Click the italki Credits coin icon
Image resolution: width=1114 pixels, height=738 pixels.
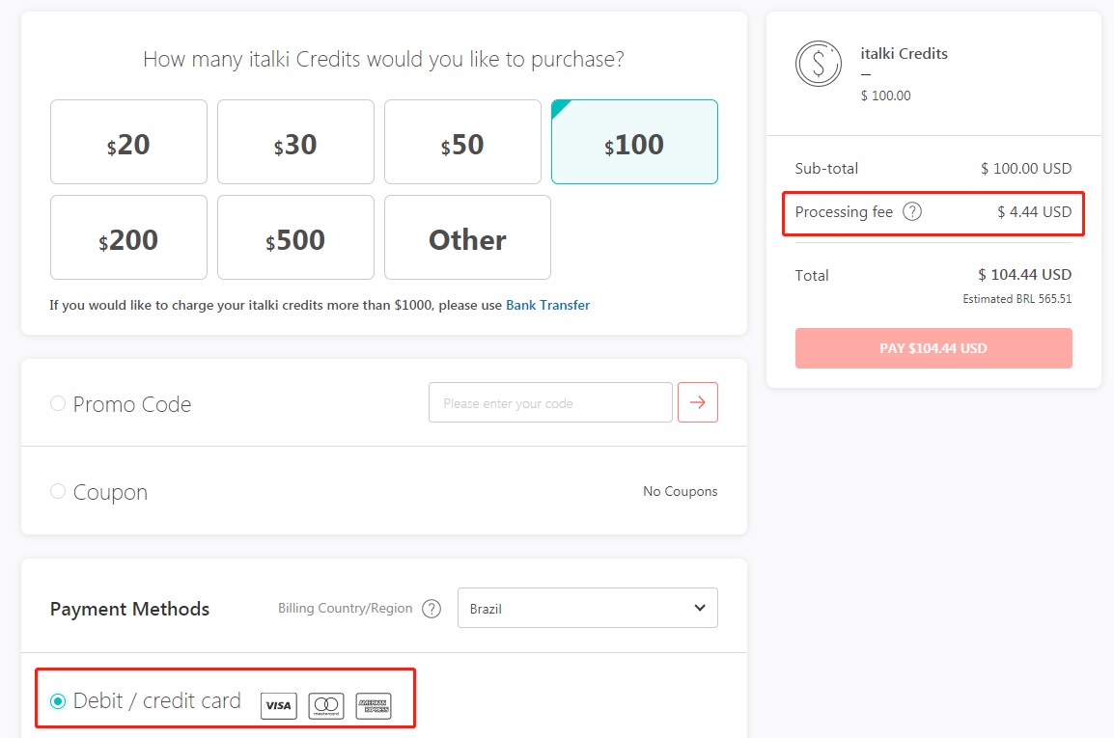pos(819,64)
